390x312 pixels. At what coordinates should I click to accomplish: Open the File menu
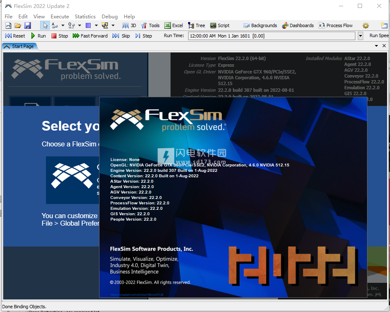pyautogui.click(x=8, y=17)
